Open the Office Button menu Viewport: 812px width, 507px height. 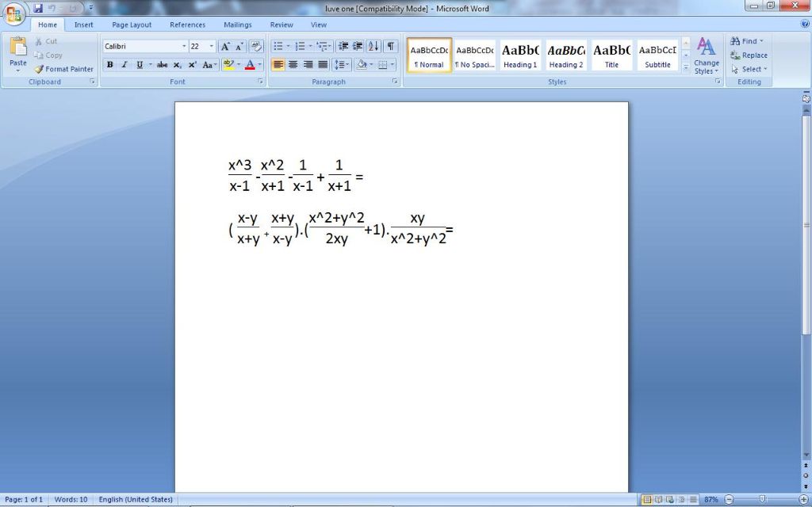point(14,14)
